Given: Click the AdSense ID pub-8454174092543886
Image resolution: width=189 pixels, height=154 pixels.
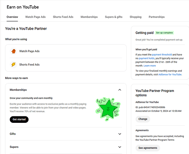Looking at the screenshot, I should (x=150, y=107).
